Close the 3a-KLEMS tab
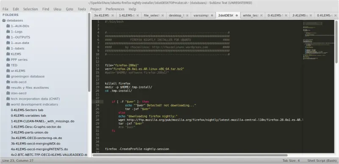The height and width of the screenshot is (164, 339). pos(112,16)
